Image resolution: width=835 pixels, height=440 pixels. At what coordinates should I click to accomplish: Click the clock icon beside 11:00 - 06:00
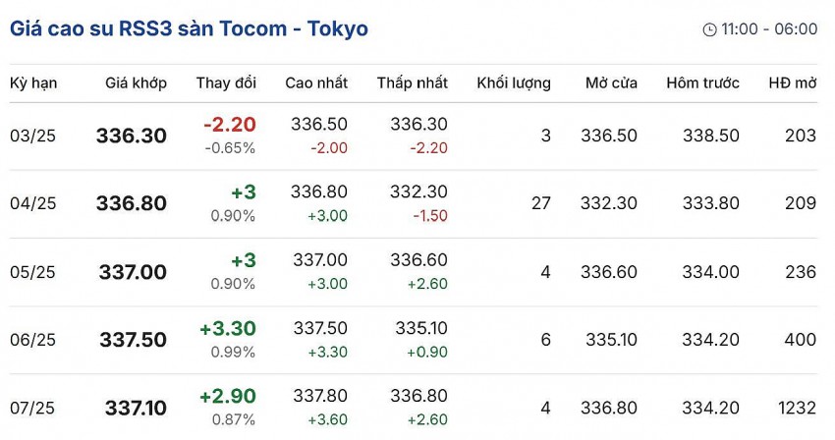[709, 29]
